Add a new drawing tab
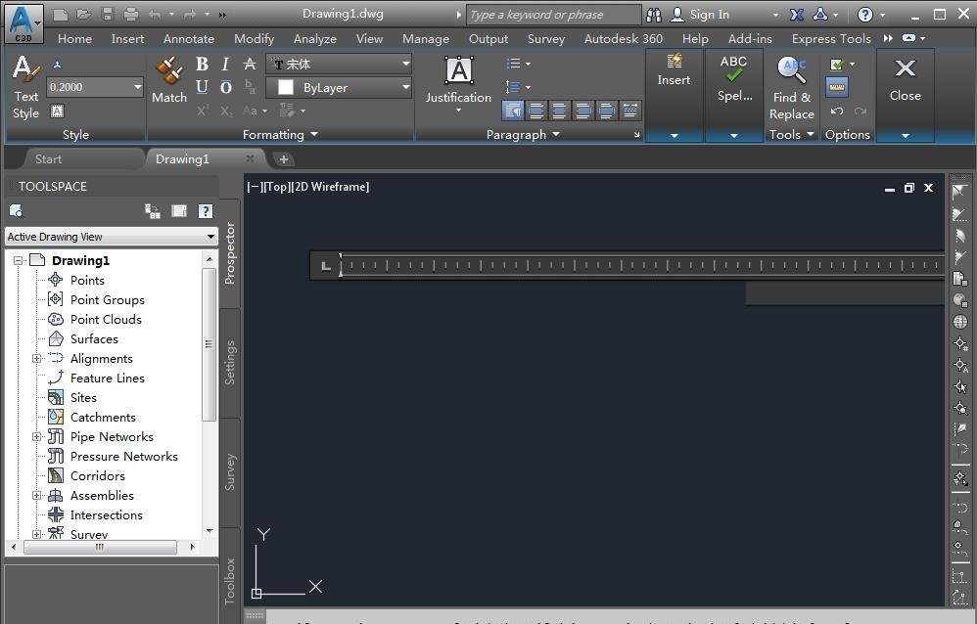977x624 pixels. (x=284, y=159)
